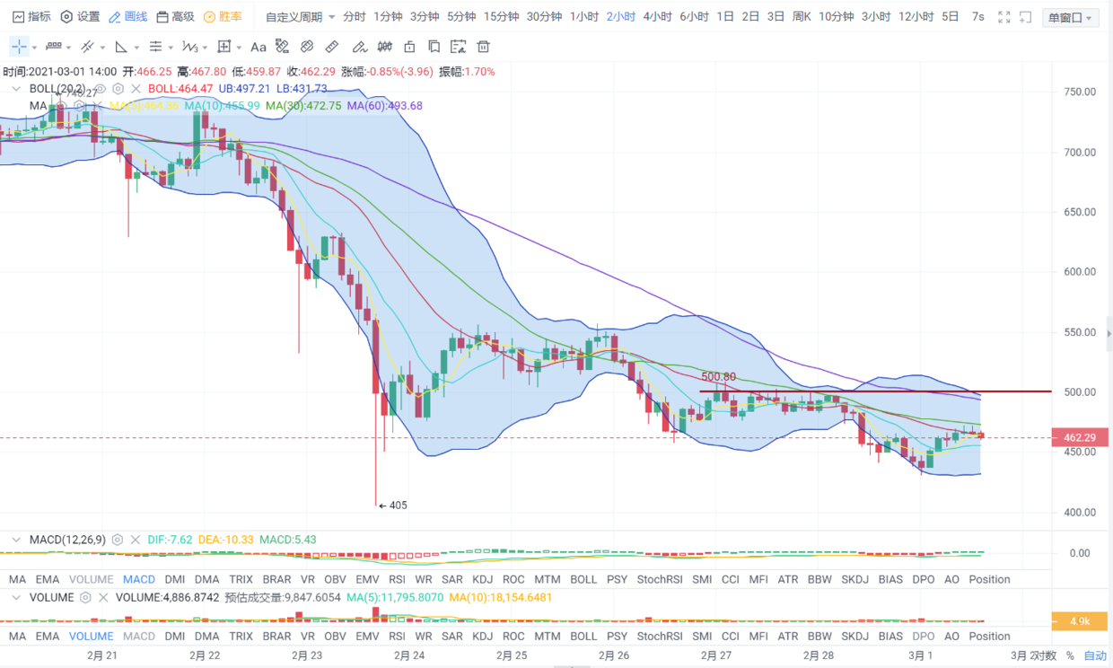Click the trash icon to delete drawings
This screenshot has height=668, width=1113.
[x=484, y=47]
